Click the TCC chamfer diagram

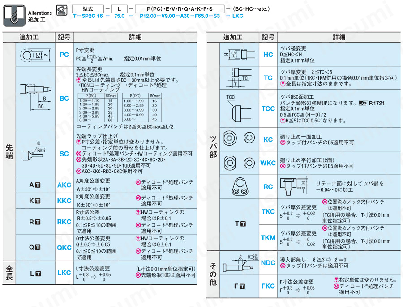pos(238,107)
